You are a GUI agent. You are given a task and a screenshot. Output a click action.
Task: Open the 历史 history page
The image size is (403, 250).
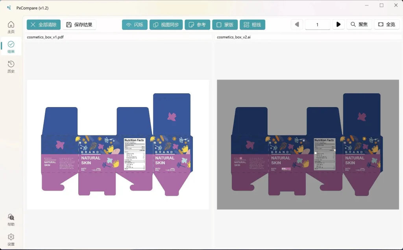11,67
